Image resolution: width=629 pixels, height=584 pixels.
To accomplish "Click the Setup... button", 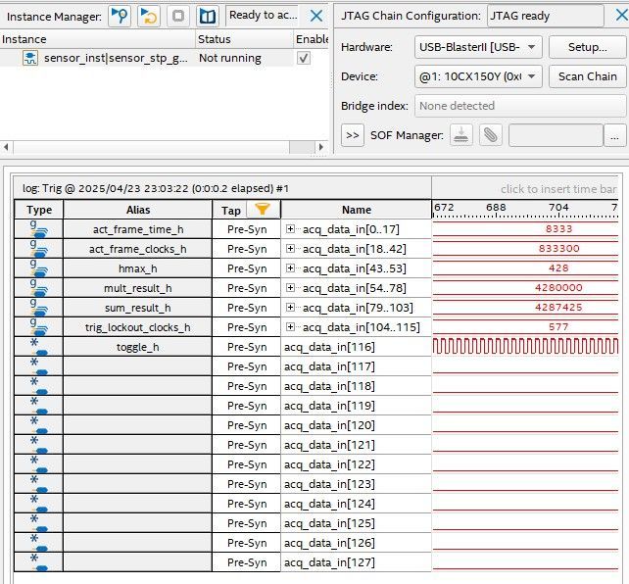I will [x=587, y=47].
